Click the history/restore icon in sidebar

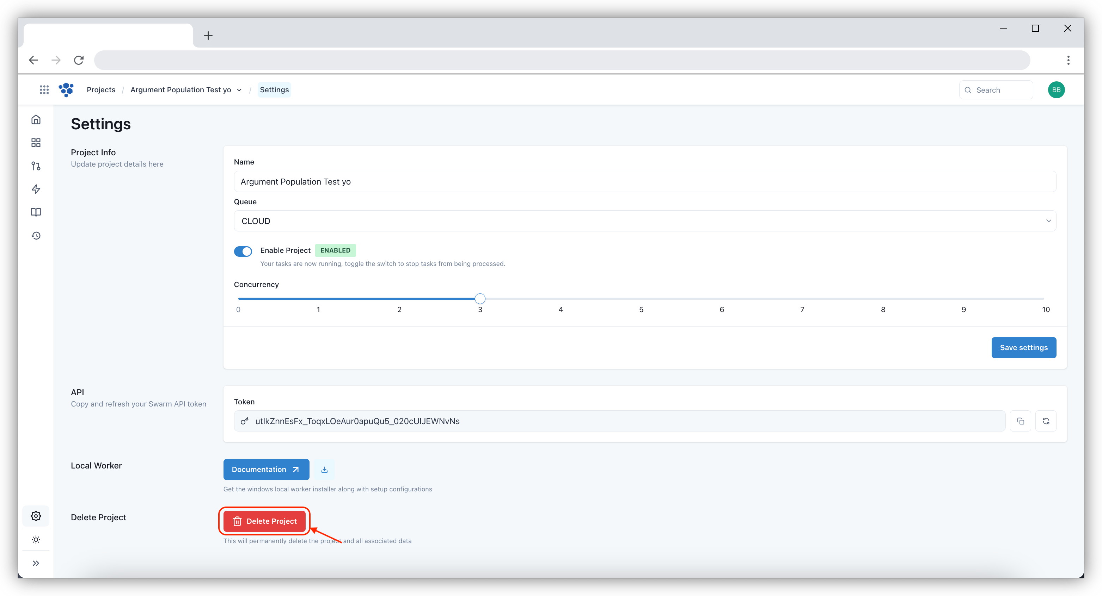tap(36, 236)
